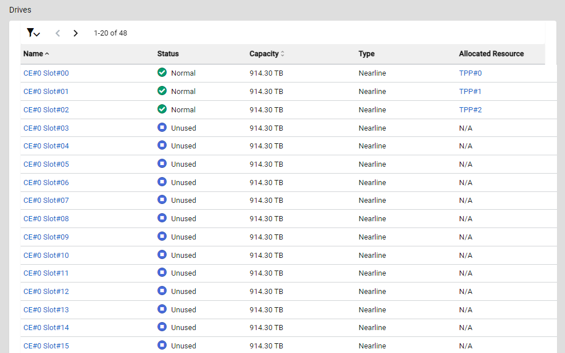Click the Unused status icon for Slot#10

162,254
